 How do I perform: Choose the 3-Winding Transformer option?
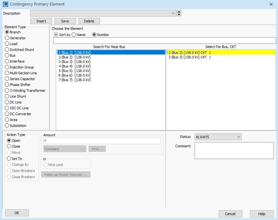tap(6, 91)
